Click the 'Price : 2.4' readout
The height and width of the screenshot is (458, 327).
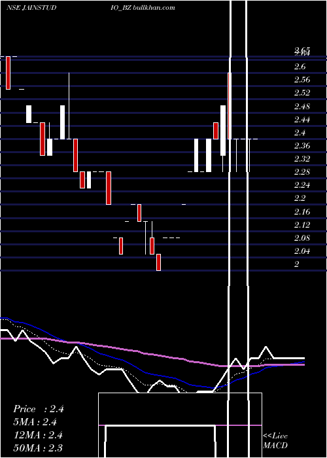point(39,409)
